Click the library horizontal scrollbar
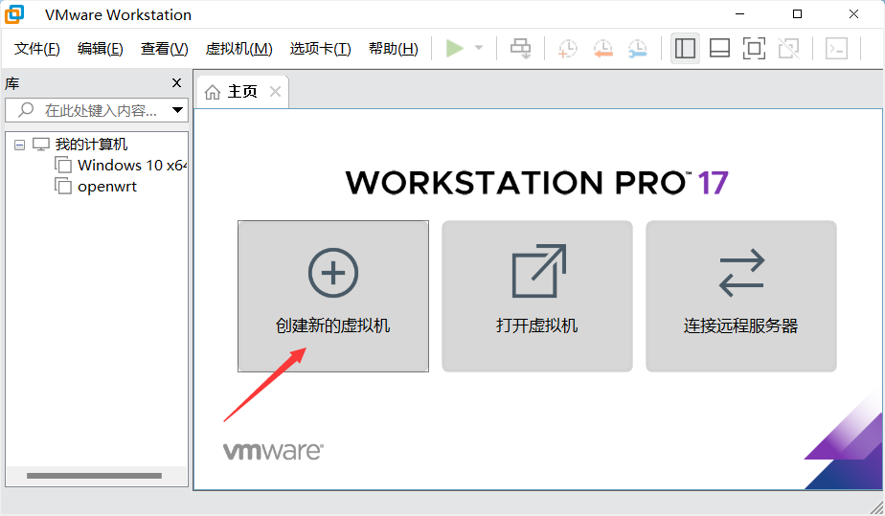Image resolution: width=885 pixels, height=516 pixels. [x=94, y=476]
